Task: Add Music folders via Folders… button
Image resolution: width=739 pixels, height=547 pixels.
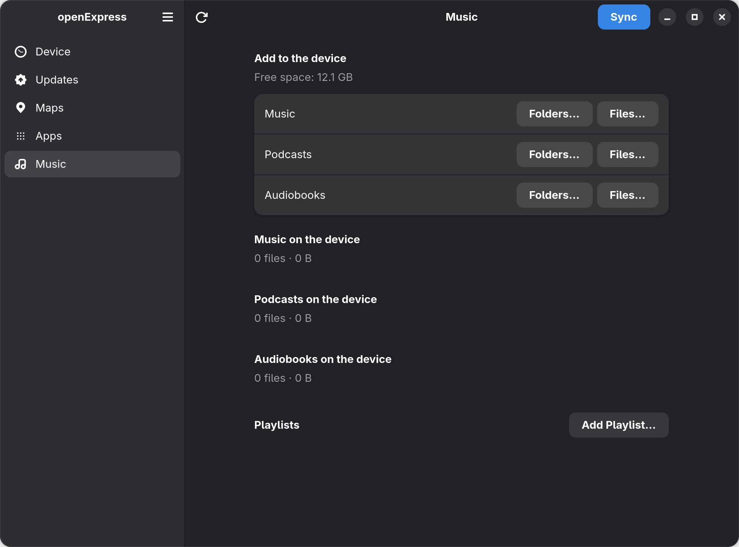Action: pyautogui.click(x=554, y=114)
